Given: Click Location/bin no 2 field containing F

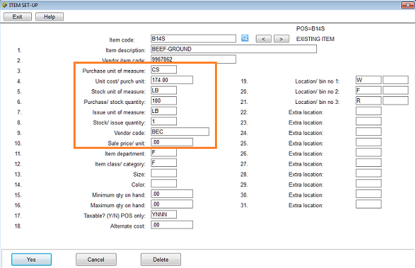Looking at the screenshot, I should 369,91.
